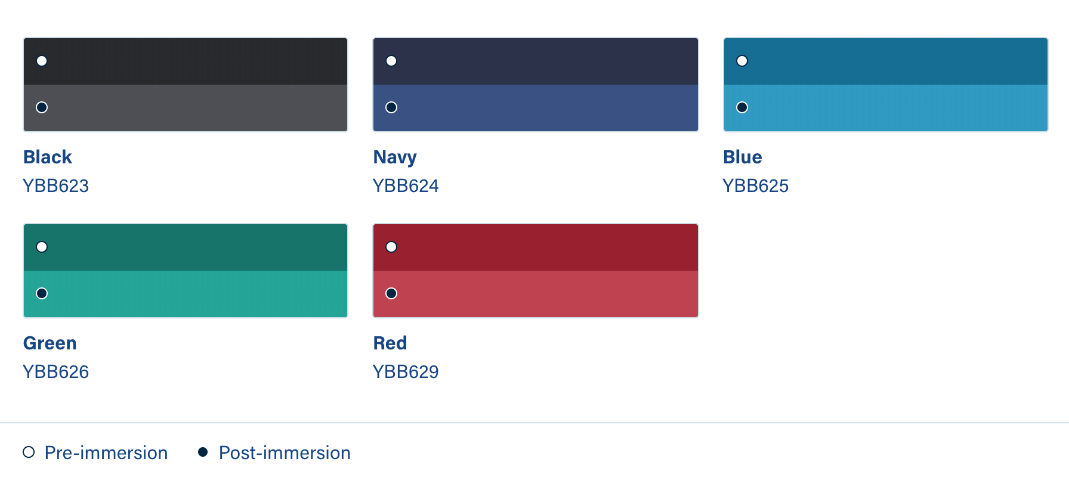Click the pre-immersion dot on the Black swatch

click(x=42, y=61)
